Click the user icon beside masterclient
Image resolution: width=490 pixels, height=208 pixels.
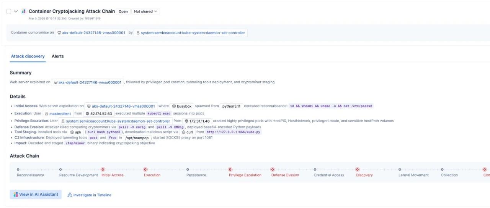pyautogui.click(x=46, y=114)
